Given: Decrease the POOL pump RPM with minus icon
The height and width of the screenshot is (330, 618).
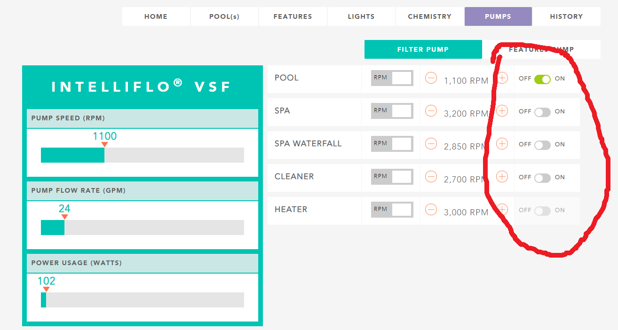Looking at the screenshot, I should point(431,78).
